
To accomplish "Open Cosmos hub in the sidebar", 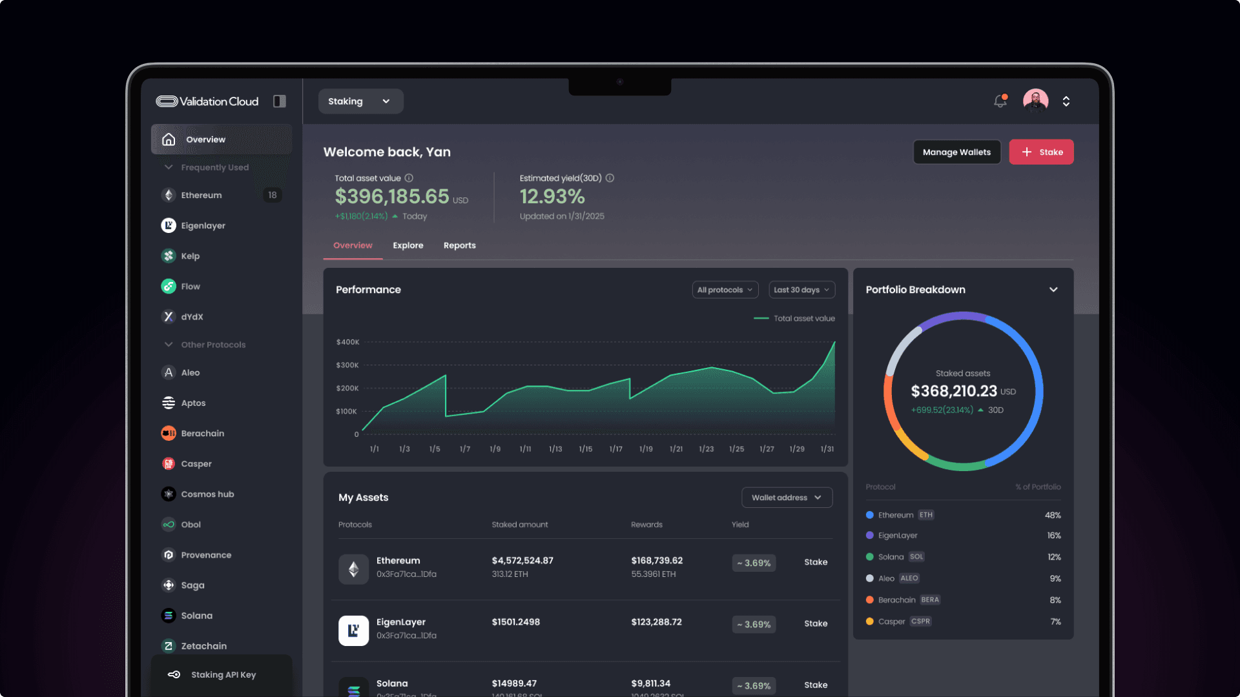I will [207, 494].
